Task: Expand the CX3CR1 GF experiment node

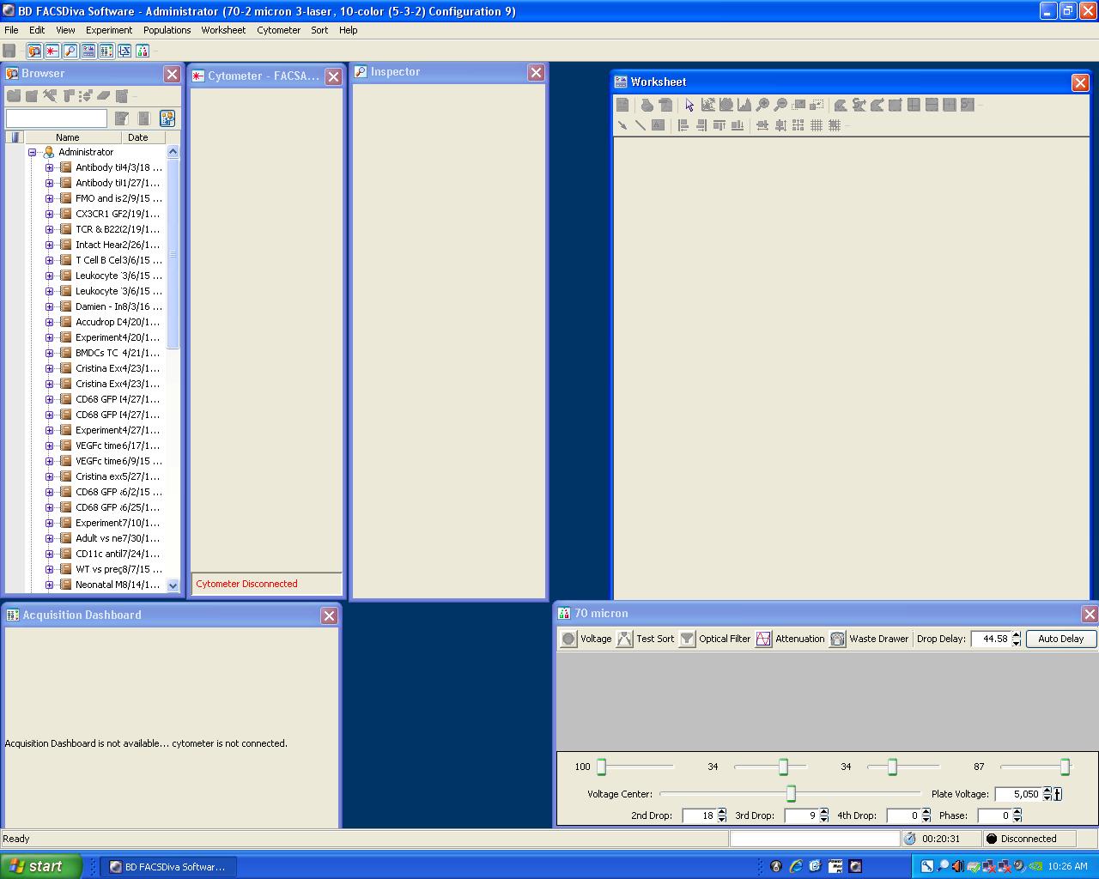Action: (x=49, y=214)
